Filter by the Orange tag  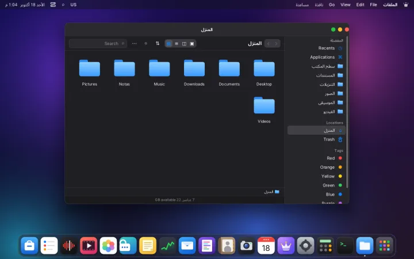(317, 167)
